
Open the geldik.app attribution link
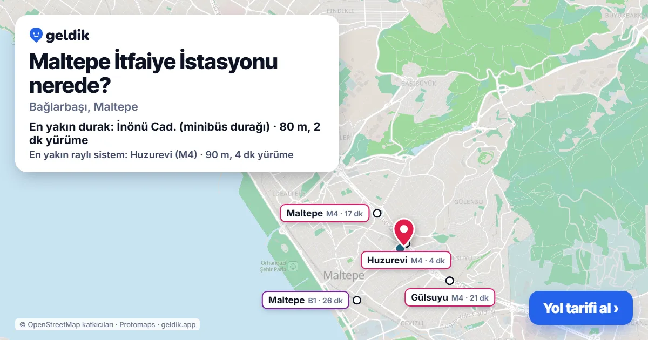pos(179,324)
